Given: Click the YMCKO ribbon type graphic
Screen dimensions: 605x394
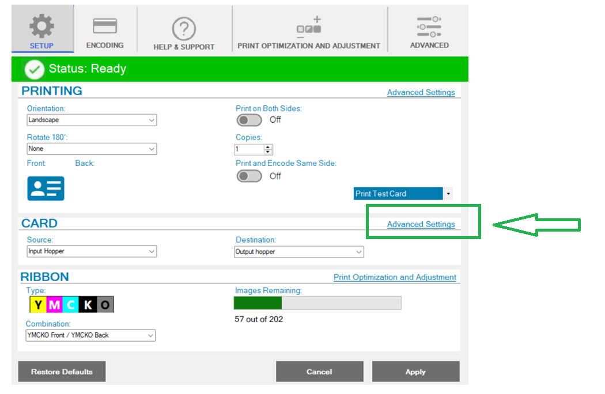Looking at the screenshot, I should 70,304.
